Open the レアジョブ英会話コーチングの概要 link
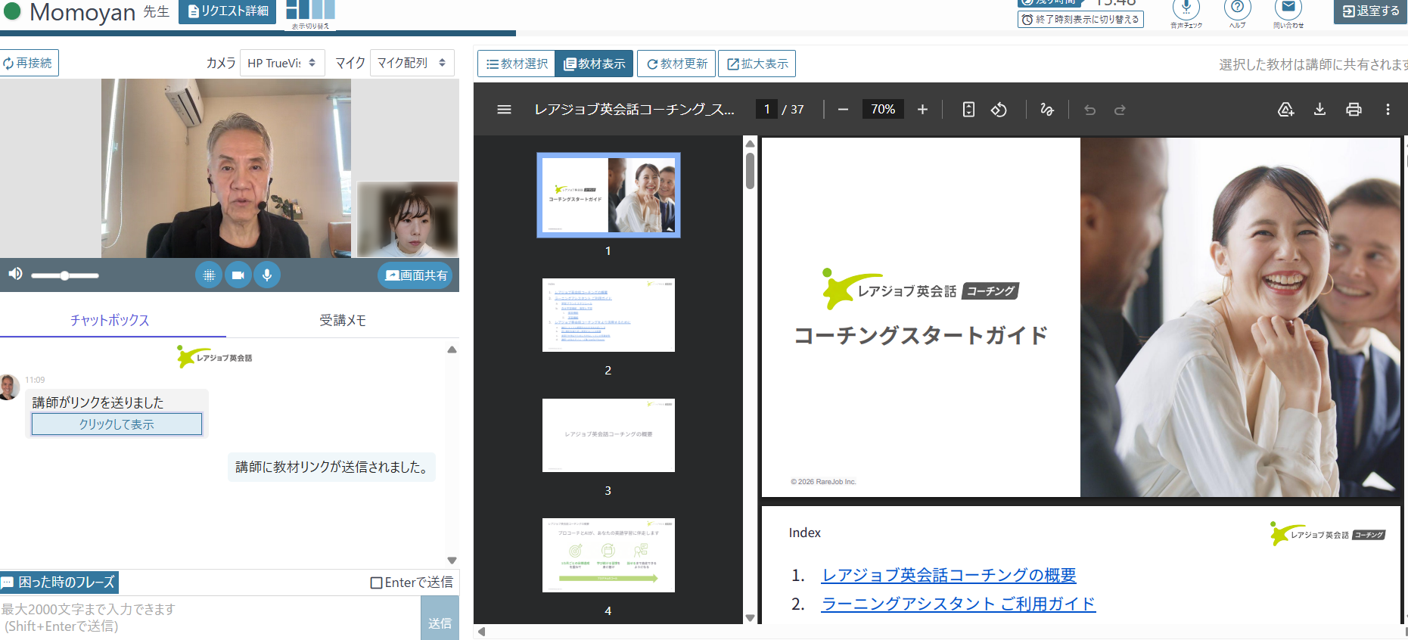The height and width of the screenshot is (640, 1408). coord(949,575)
